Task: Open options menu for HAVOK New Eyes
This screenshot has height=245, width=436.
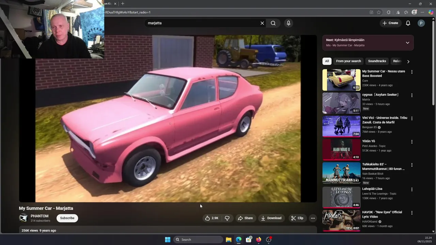Action: pyautogui.click(x=412, y=213)
